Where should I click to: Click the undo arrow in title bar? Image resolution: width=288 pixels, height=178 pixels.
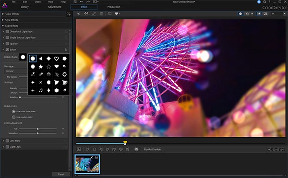[82, 2]
